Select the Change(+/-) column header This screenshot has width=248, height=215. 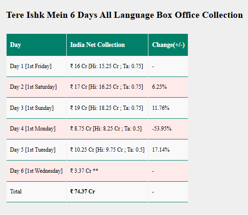coord(168,45)
